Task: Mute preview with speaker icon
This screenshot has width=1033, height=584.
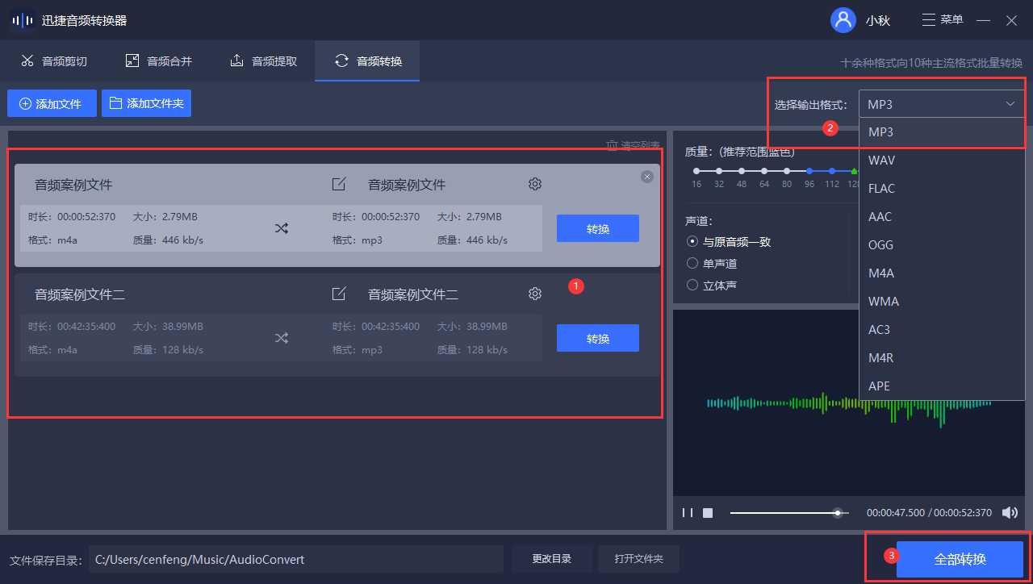Action: pyautogui.click(x=1010, y=512)
